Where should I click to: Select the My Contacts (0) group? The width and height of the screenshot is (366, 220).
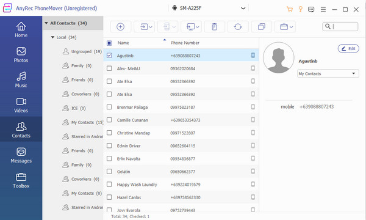click(x=82, y=193)
